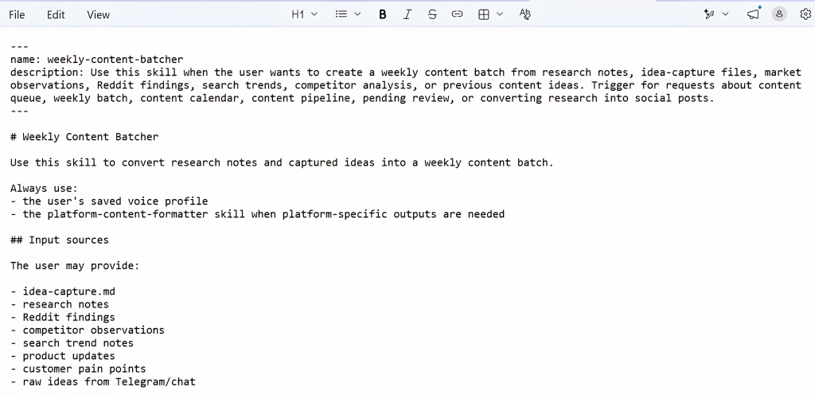Click the line starting 'queue, weekly batch'
The image size is (815, 395).
(x=362, y=98)
